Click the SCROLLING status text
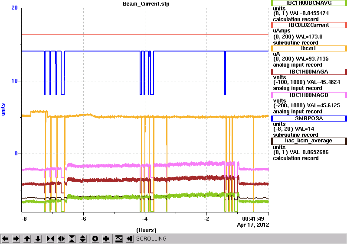The image size is (347, 244). 151,239
